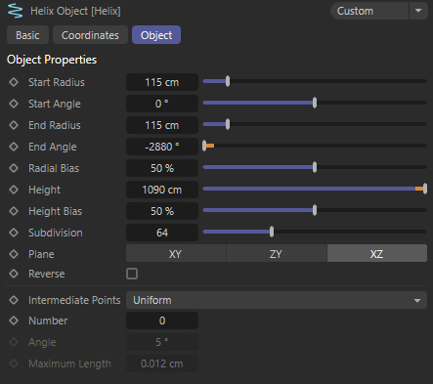Click the Helix Object [Helix] title

[x=75, y=11]
